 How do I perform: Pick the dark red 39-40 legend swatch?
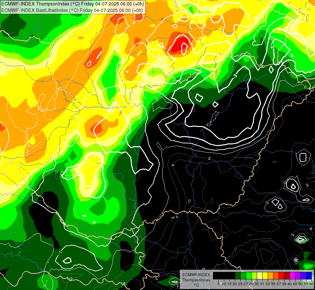coord(287,275)
